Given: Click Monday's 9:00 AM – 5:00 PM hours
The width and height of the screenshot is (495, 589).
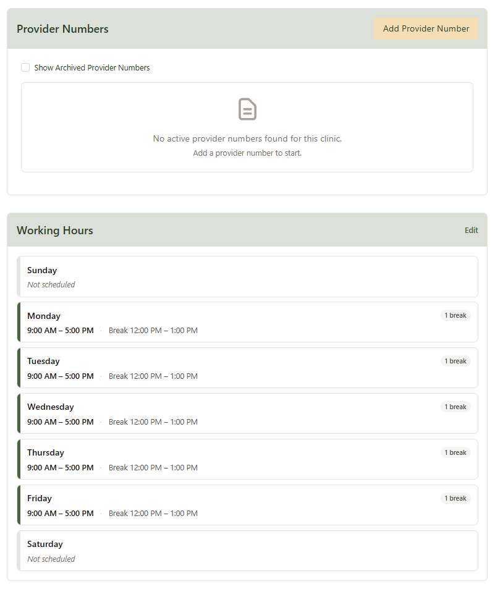Looking at the screenshot, I should click(x=61, y=331).
